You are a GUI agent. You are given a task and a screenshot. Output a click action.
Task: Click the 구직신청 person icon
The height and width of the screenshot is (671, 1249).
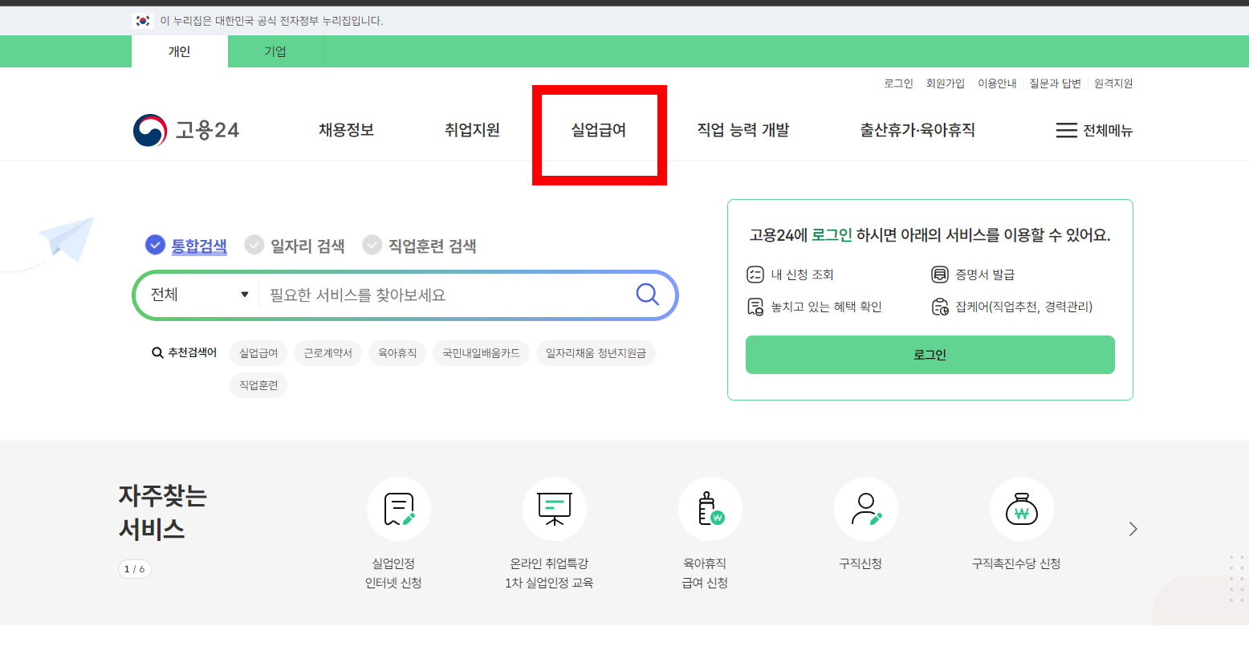pos(866,509)
